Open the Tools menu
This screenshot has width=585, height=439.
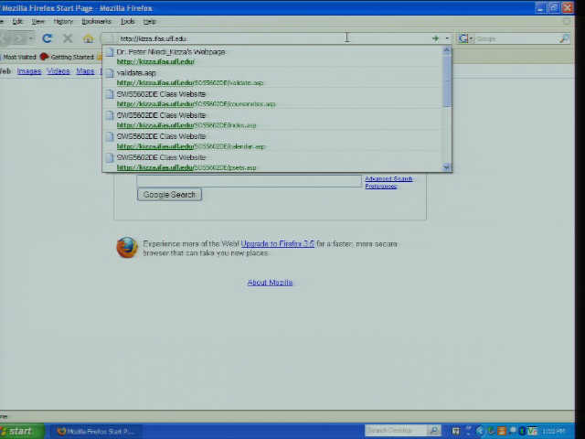click(x=127, y=22)
